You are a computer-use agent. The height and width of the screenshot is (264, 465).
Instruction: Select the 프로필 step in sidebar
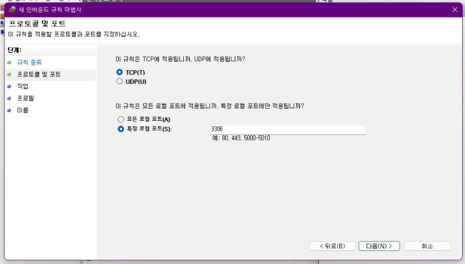[25, 99]
